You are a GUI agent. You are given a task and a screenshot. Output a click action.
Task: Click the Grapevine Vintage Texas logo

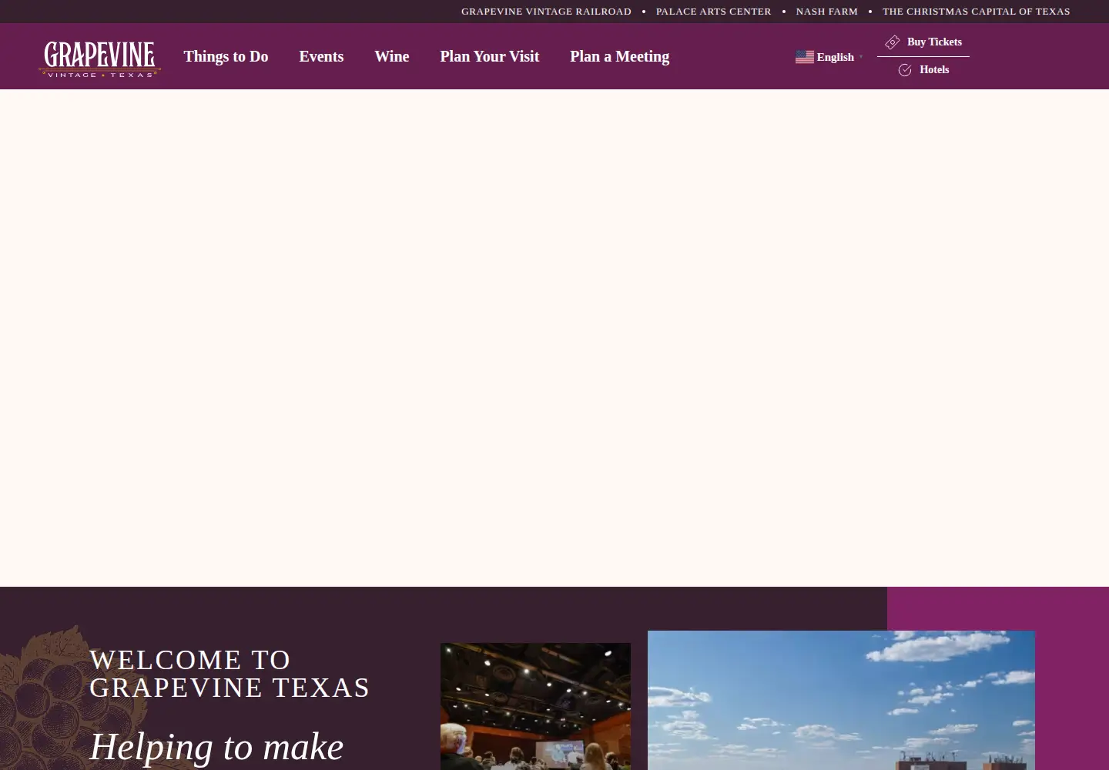point(99,59)
